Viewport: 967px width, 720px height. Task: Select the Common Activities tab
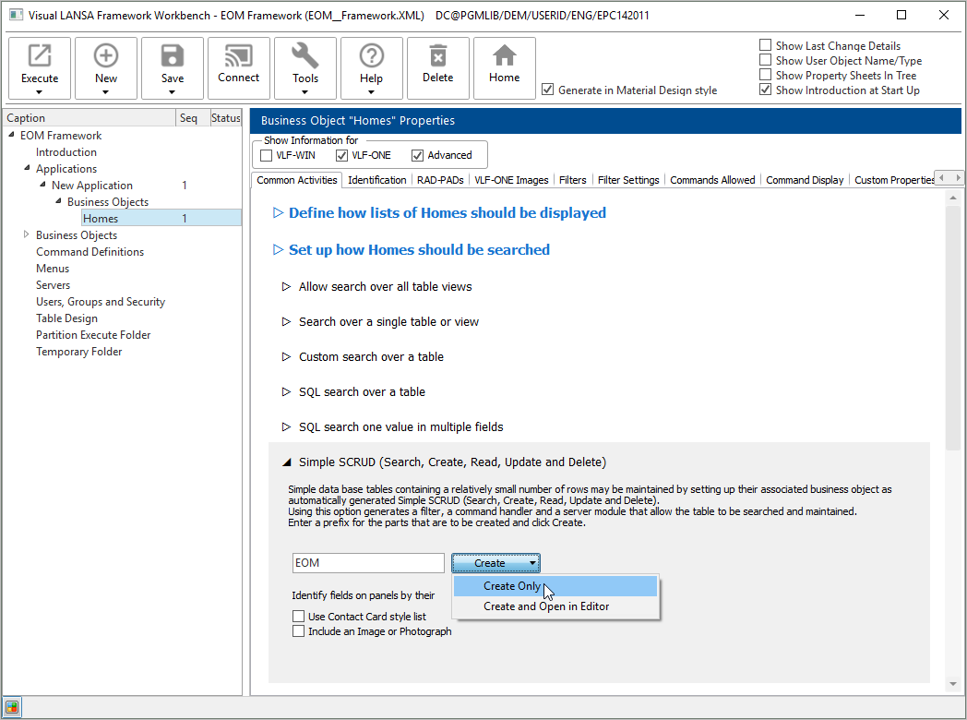pos(296,179)
